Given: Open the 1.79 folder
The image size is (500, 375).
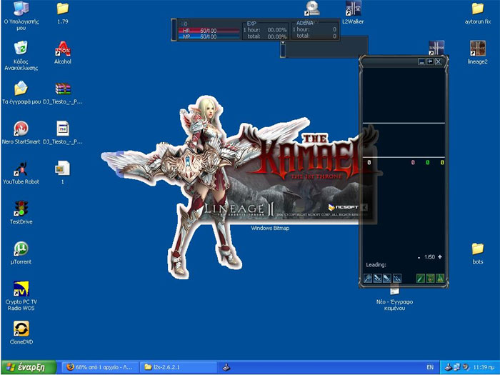Looking at the screenshot, I should pos(63,13).
